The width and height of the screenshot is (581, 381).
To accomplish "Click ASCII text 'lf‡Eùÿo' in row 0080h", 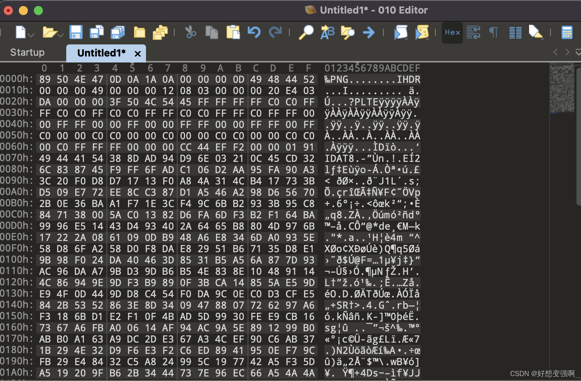I will 345,170.
